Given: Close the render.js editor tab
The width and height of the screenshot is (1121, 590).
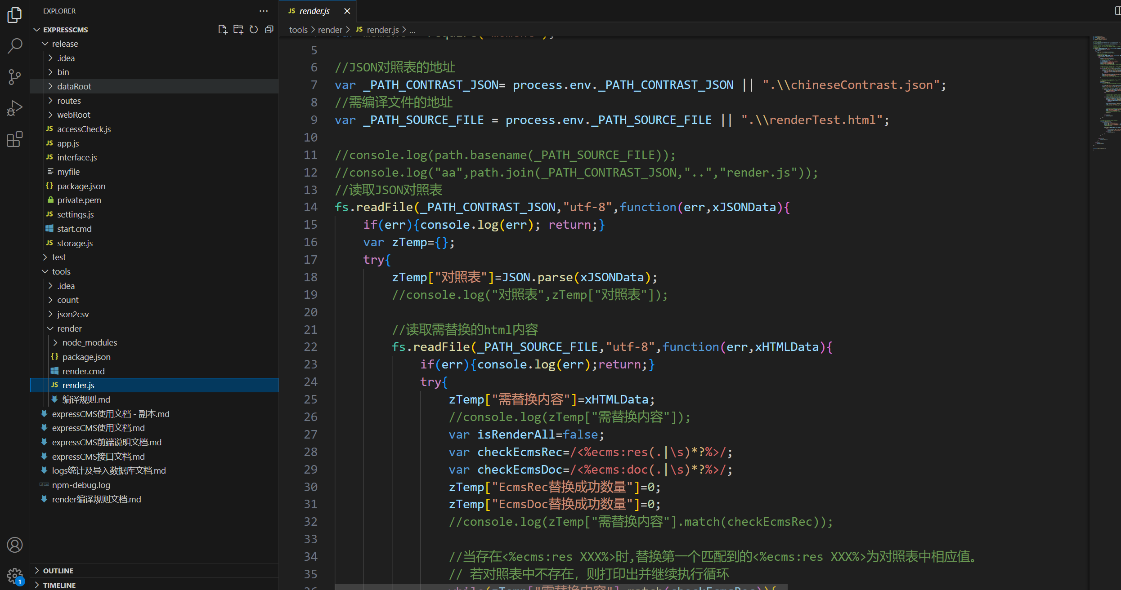Looking at the screenshot, I should point(347,11).
